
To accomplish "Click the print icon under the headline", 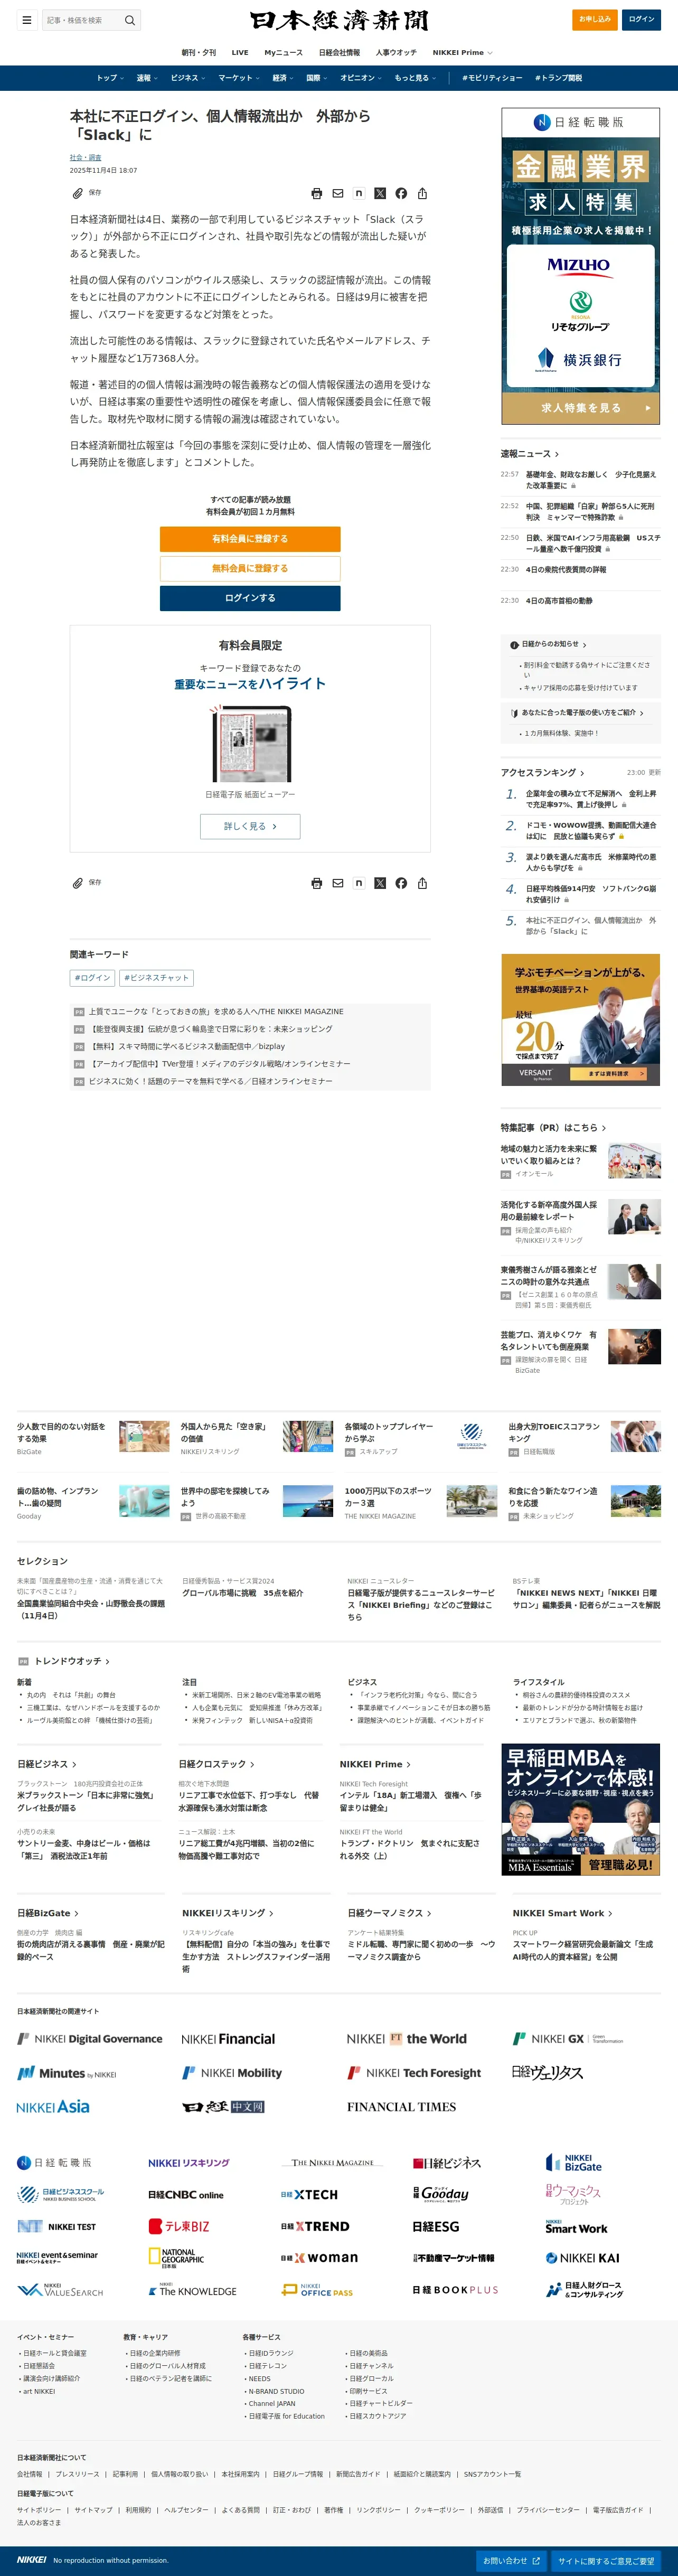I will point(316,193).
